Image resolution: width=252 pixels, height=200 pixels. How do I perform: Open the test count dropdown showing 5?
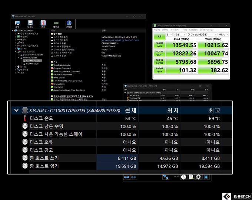(169, 34)
